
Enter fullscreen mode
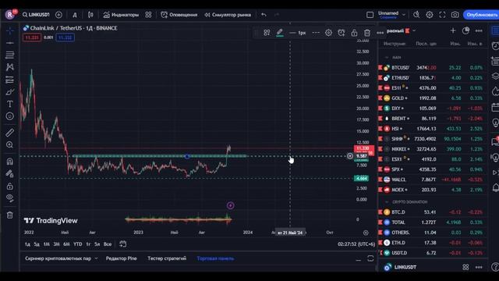pyautogui.click(x=442, y=15)
